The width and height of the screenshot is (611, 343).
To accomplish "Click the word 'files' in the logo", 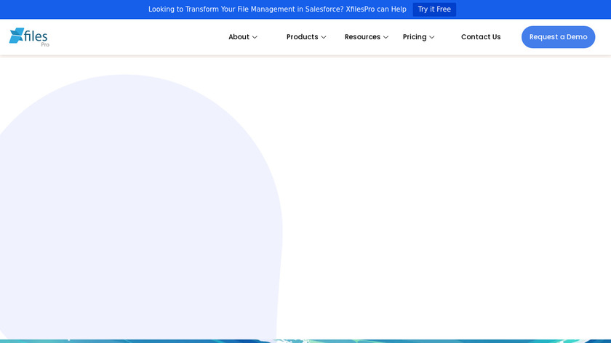I will pos(36,35).
